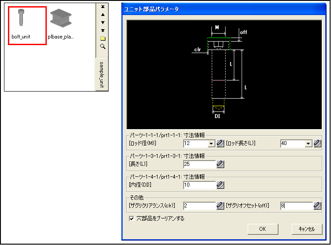Viewport: 331px width, 245px height.
Task: Click measure icon next to ザグリオフセット(off)
Action: [317, 206]
